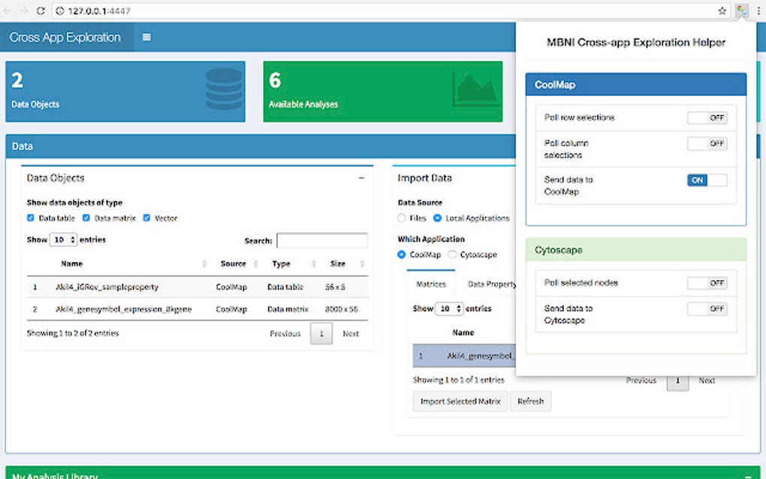Click the Import Selected Matrix button
This screenshot has height=479, width=766.
460,401
